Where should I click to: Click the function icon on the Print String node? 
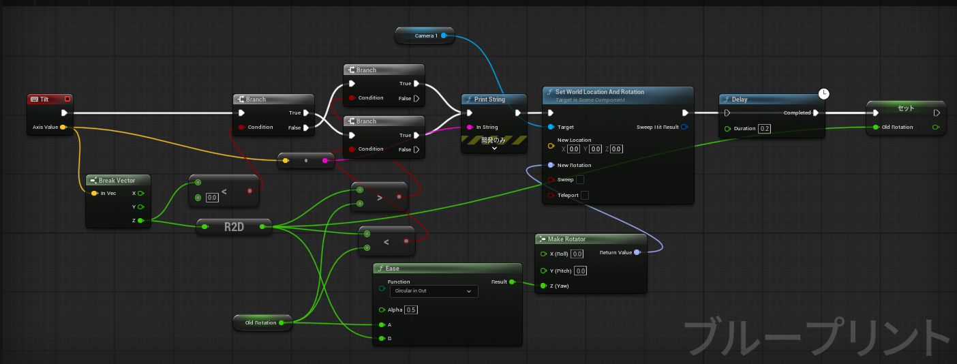469,100
